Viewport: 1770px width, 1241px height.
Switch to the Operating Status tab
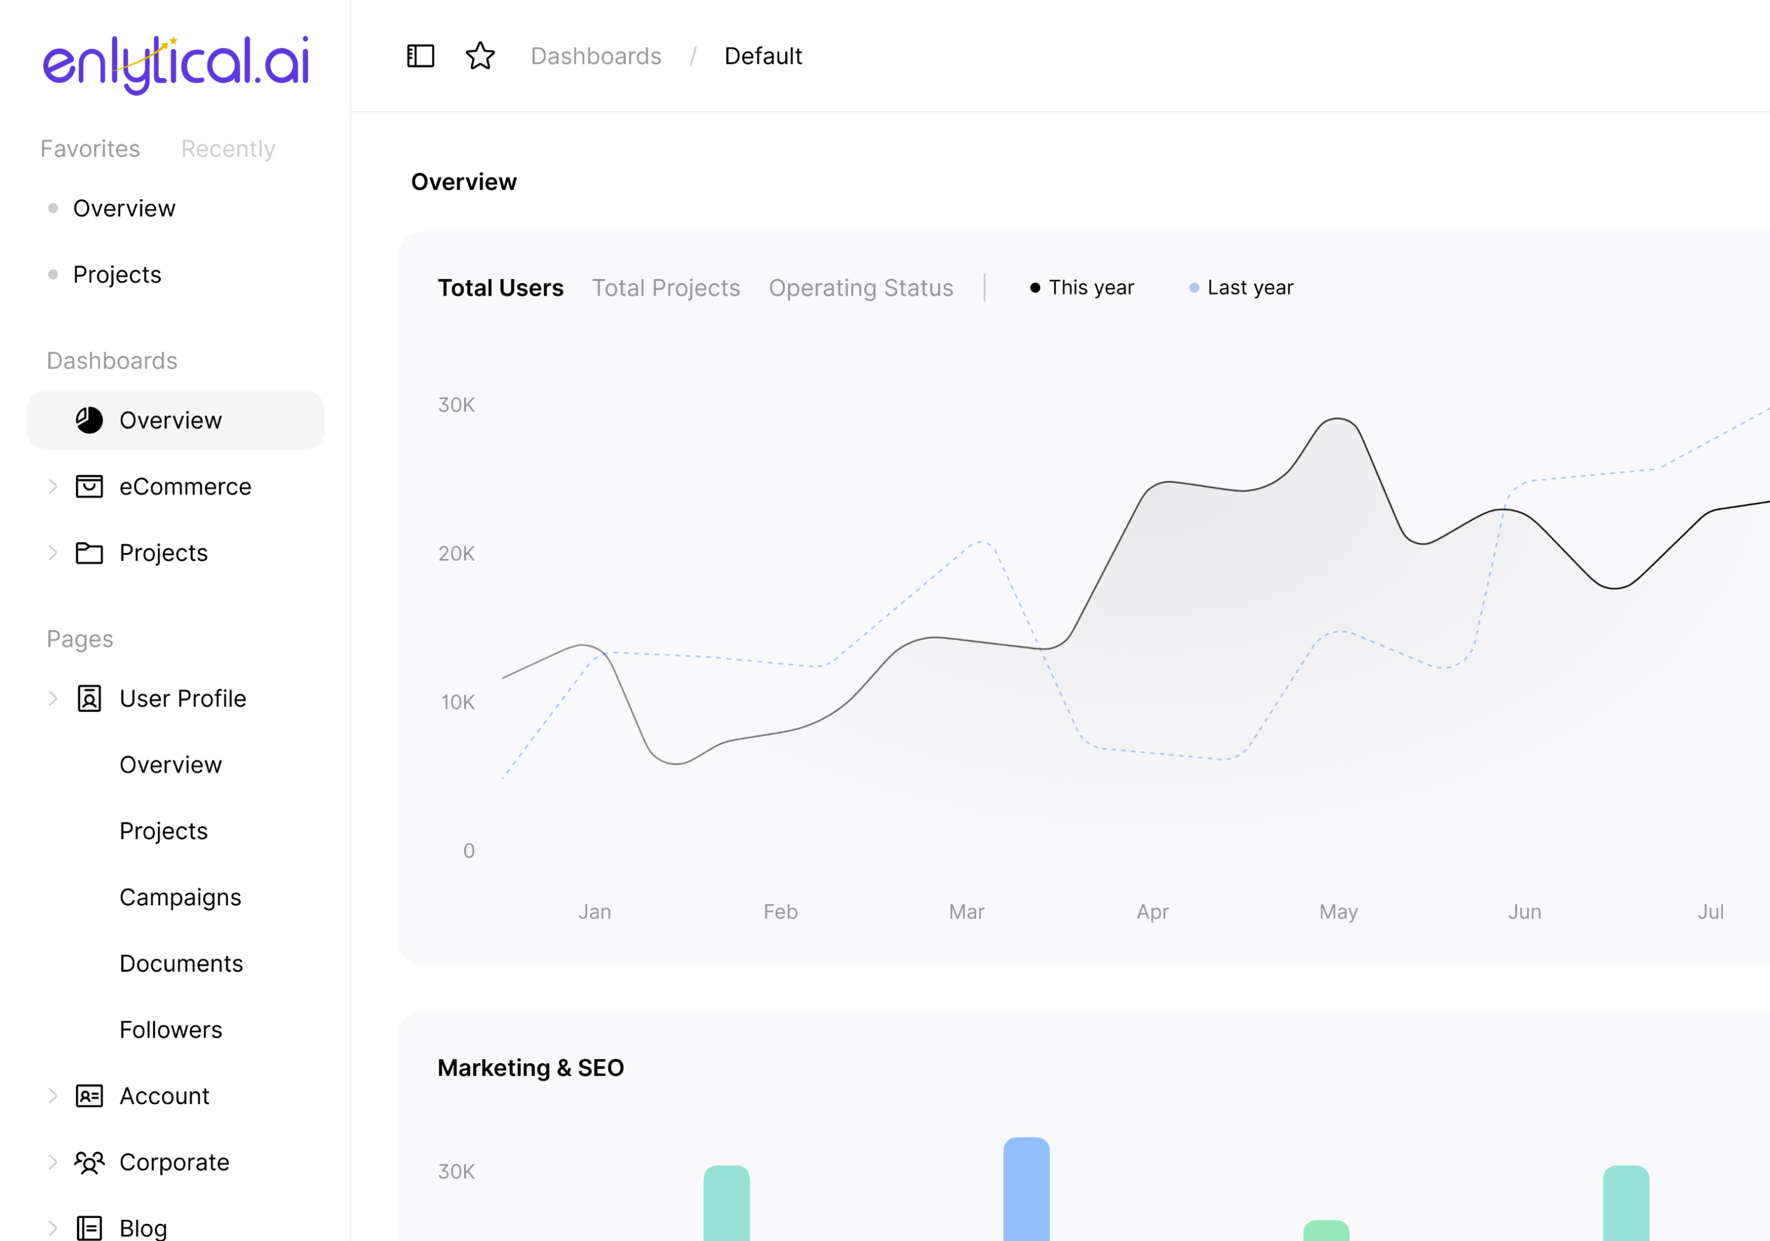(x=860, y=288)
